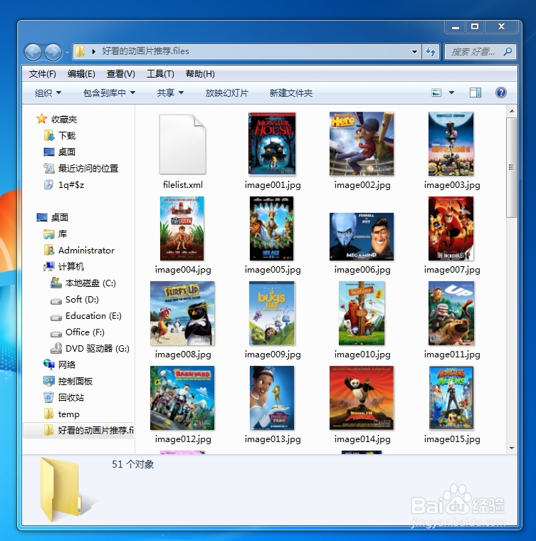This screenshot has width=536, height=541.
Task: Expand the address bar history dropdown
Action: tap(414, 52)
